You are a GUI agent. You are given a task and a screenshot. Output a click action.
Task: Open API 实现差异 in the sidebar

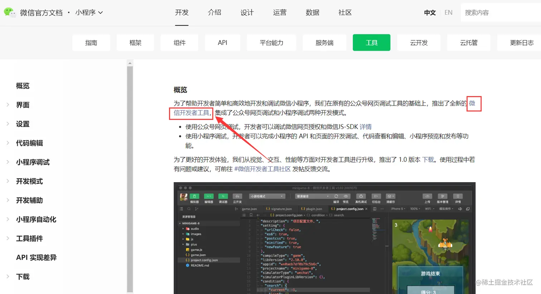coord(36,258)
